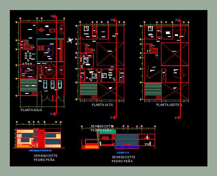217x176 pixels.
Task: Click SEHNSUCHT70 text below the facade
Action: 46,156
